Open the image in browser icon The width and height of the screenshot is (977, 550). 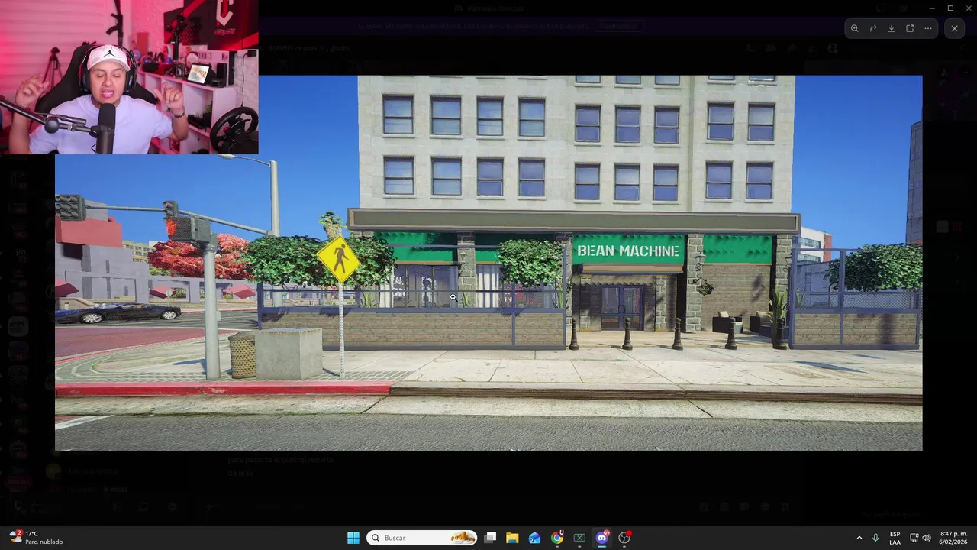coord(910,28)
